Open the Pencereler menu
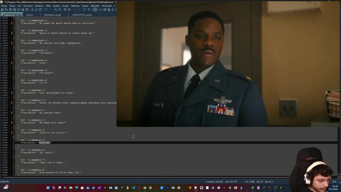The width and height of the screenshot is (341, 192). point(107,6)
